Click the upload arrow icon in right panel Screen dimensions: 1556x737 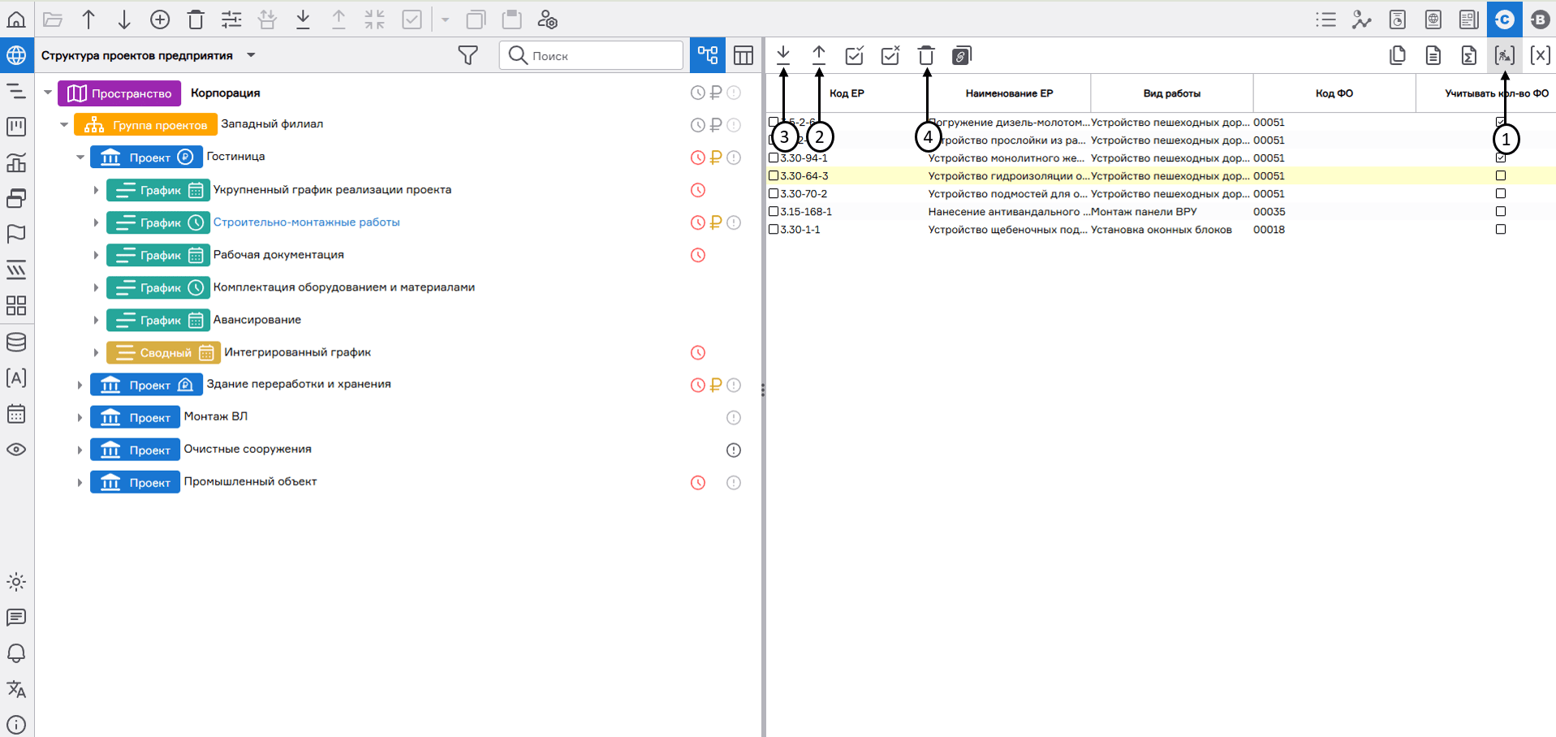(819, 55)
